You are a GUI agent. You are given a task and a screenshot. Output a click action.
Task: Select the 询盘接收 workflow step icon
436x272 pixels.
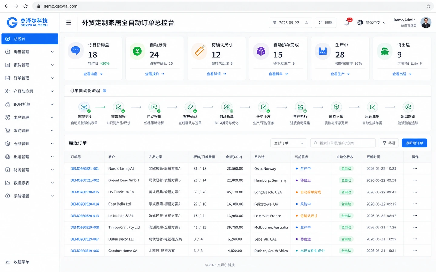(84, 107)
